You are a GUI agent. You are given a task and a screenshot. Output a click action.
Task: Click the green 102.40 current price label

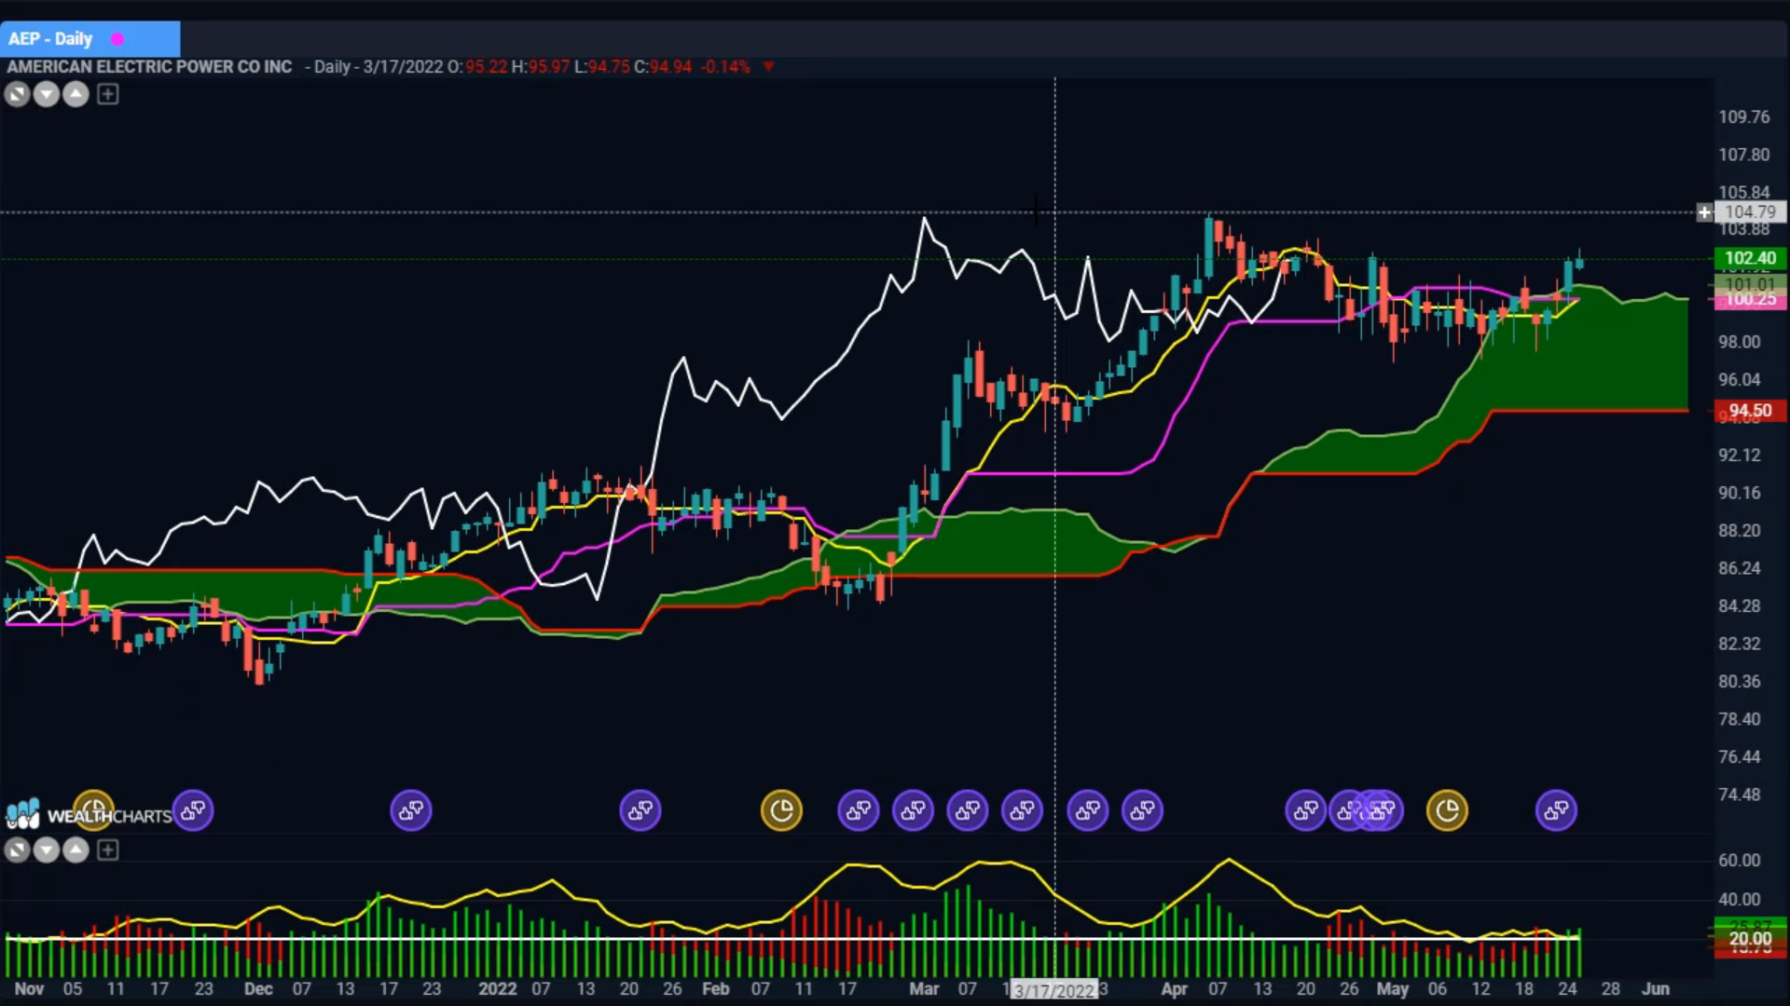(1750, 258)
